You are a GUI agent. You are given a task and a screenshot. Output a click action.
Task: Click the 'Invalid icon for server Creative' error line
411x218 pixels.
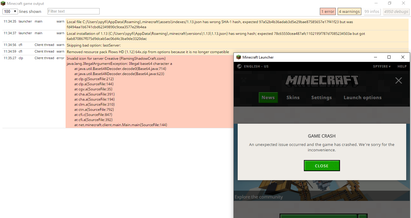click(x=116, y=59)
